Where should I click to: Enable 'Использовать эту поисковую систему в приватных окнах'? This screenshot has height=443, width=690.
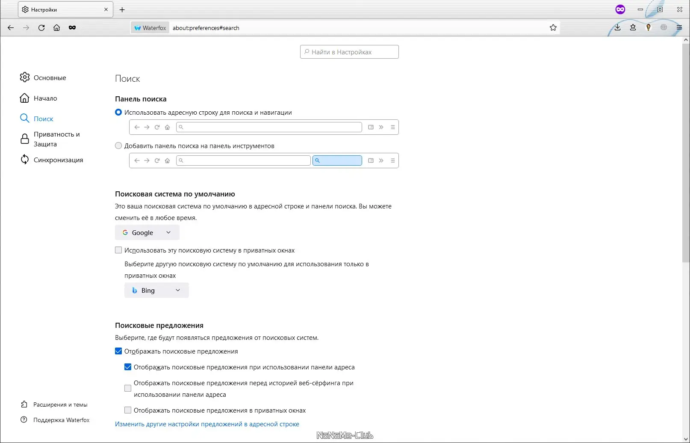click(x=118, y=250)
